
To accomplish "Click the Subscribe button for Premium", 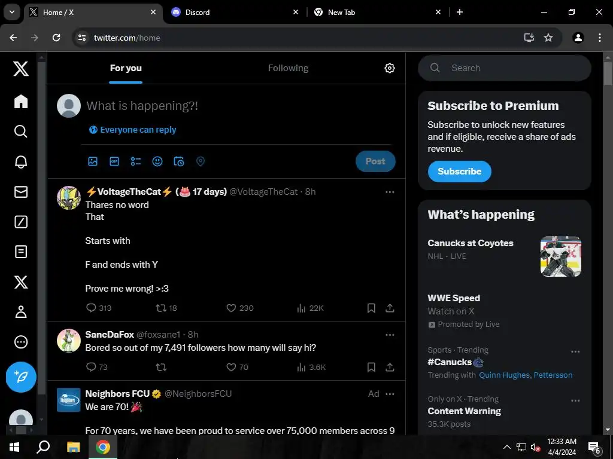I will (x=459, y=172).
